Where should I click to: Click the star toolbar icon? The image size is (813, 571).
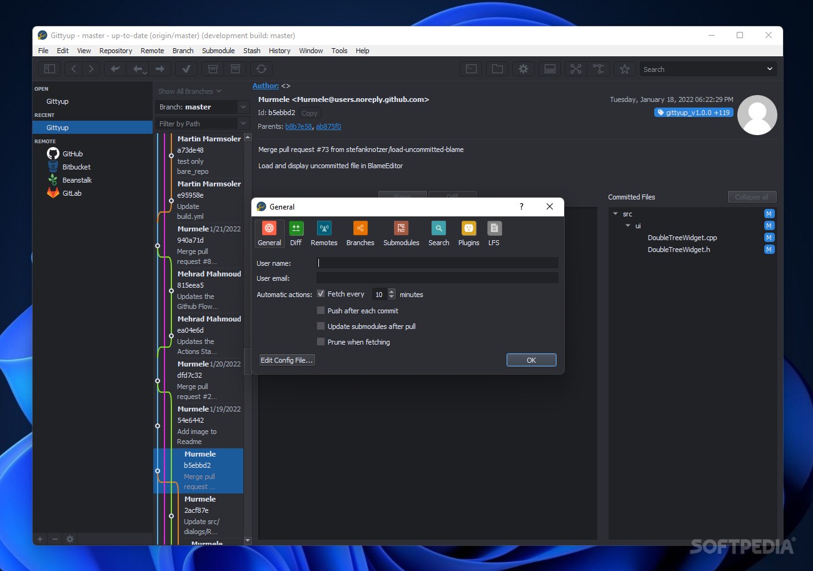click(x=624, y=69)
